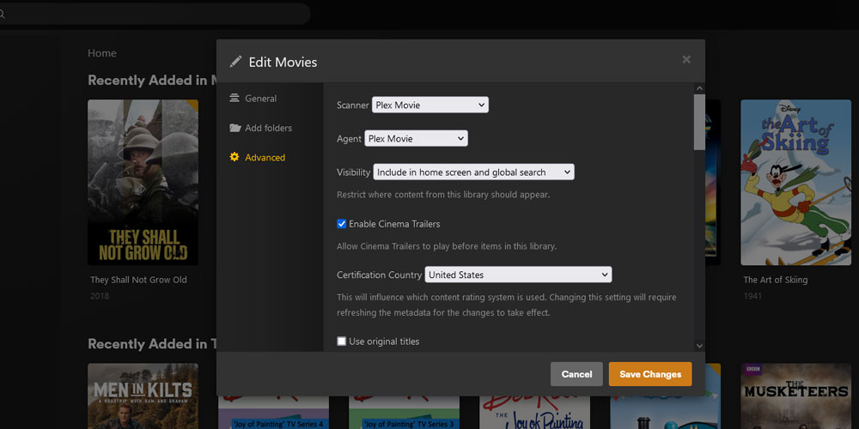Screen dimensions: 859x429
Task: Click the 'Restrict where content' help text
Action: (443, 194)
